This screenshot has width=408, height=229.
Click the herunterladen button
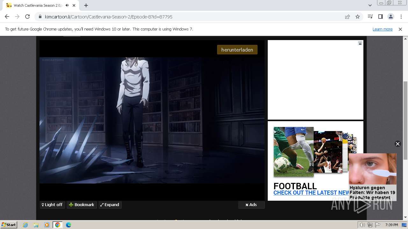tap(237, 50)
